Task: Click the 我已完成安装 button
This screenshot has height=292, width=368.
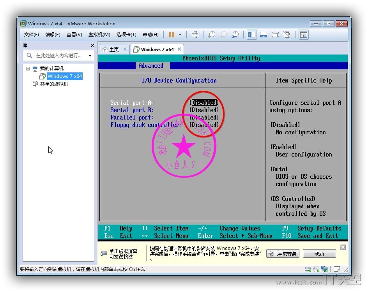Action: 282,254
